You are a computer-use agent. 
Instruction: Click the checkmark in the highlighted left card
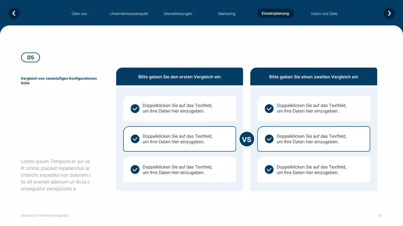[135, 139]
